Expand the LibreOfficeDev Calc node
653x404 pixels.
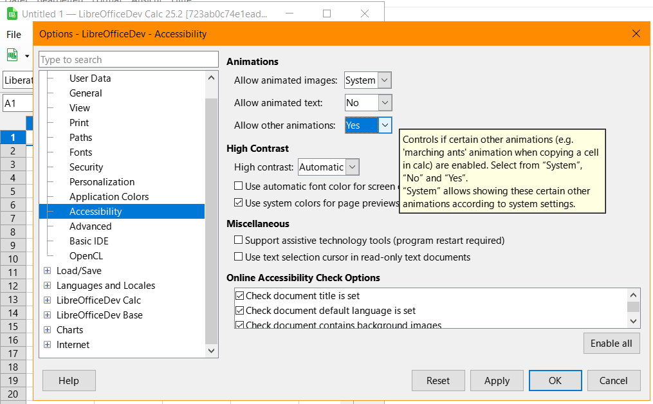click(48, 300)
